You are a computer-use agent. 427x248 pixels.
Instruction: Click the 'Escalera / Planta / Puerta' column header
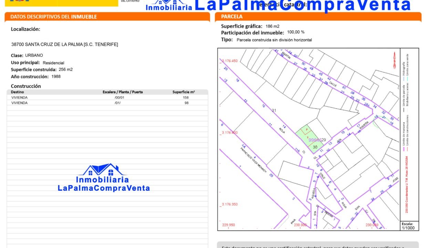click(x=123, y=92)
